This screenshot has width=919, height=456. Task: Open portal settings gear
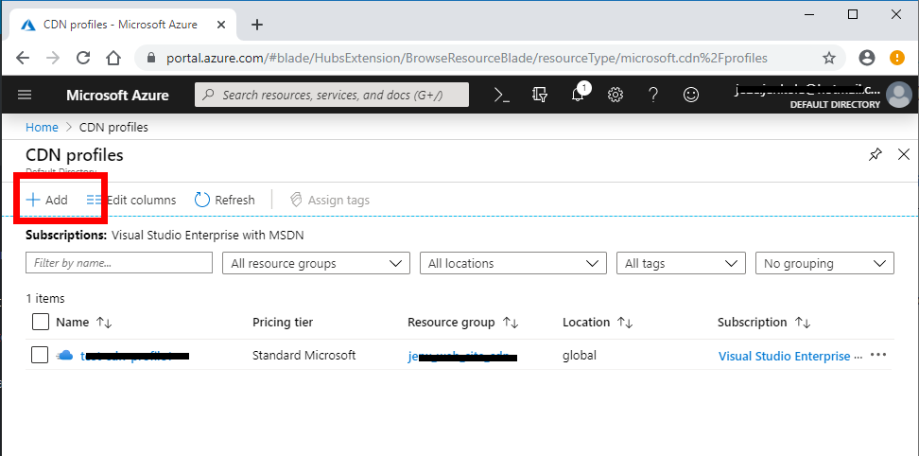point(615,95)
